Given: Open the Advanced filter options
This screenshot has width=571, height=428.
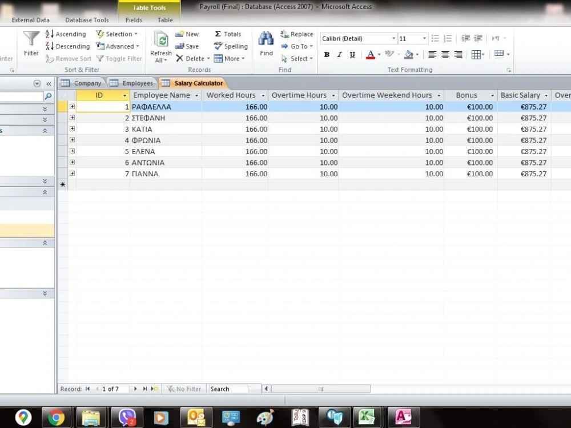Looking at the screenshot, I should click(118, 46).
